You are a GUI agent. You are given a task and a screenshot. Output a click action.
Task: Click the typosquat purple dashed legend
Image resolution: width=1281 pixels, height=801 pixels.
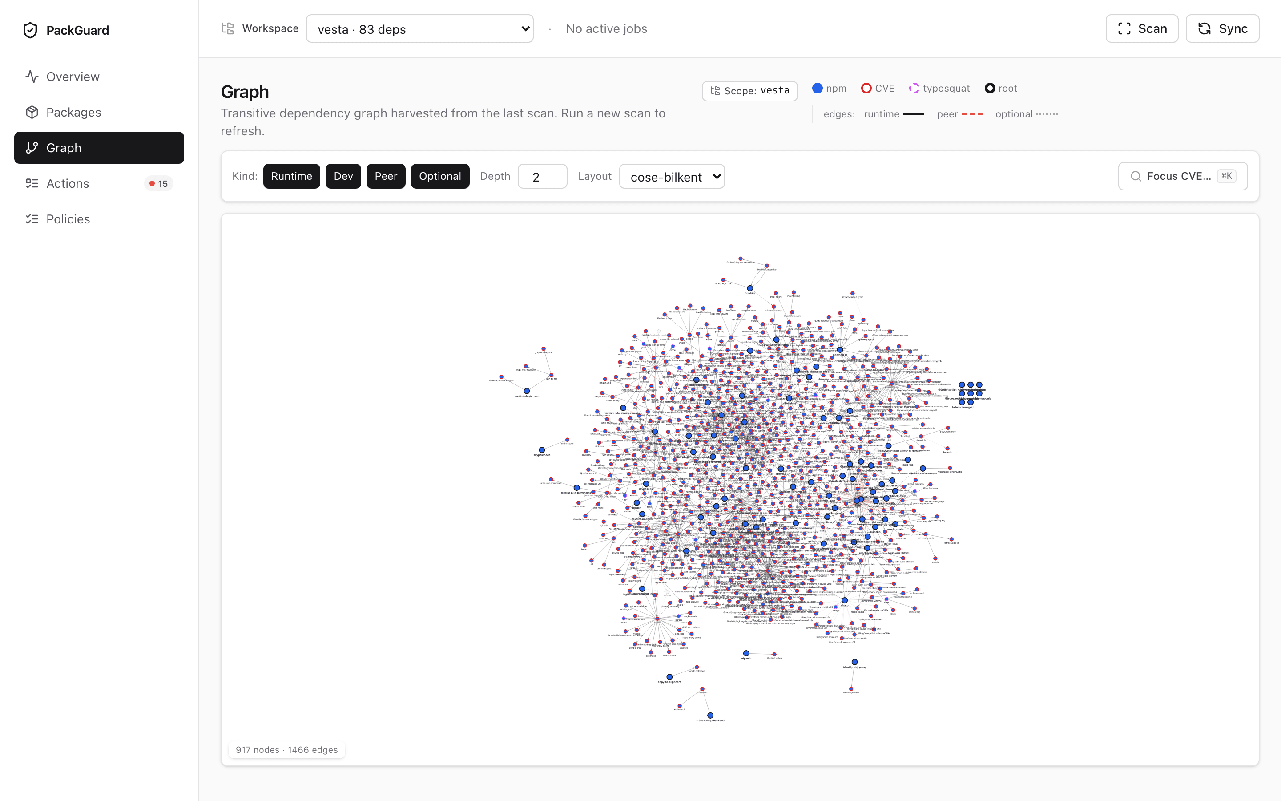click(914, 89)
